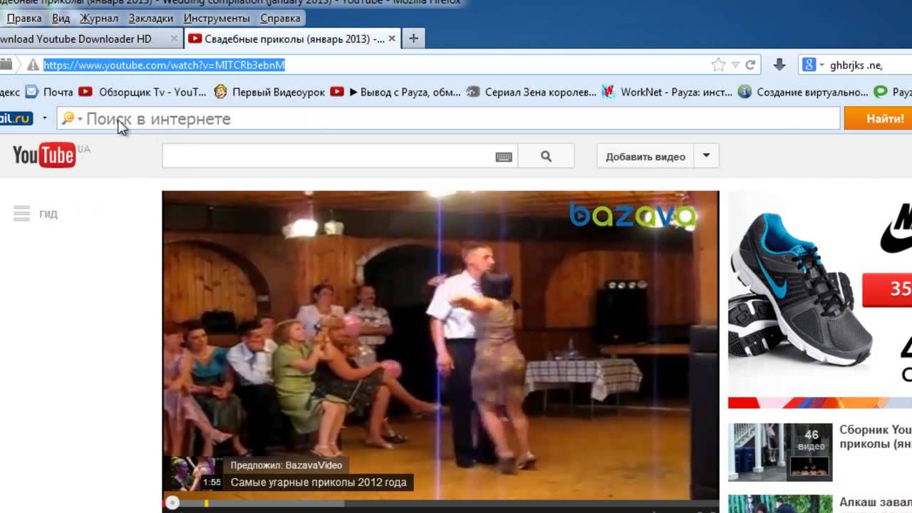Open the Закладки menu

pos(151,18)
